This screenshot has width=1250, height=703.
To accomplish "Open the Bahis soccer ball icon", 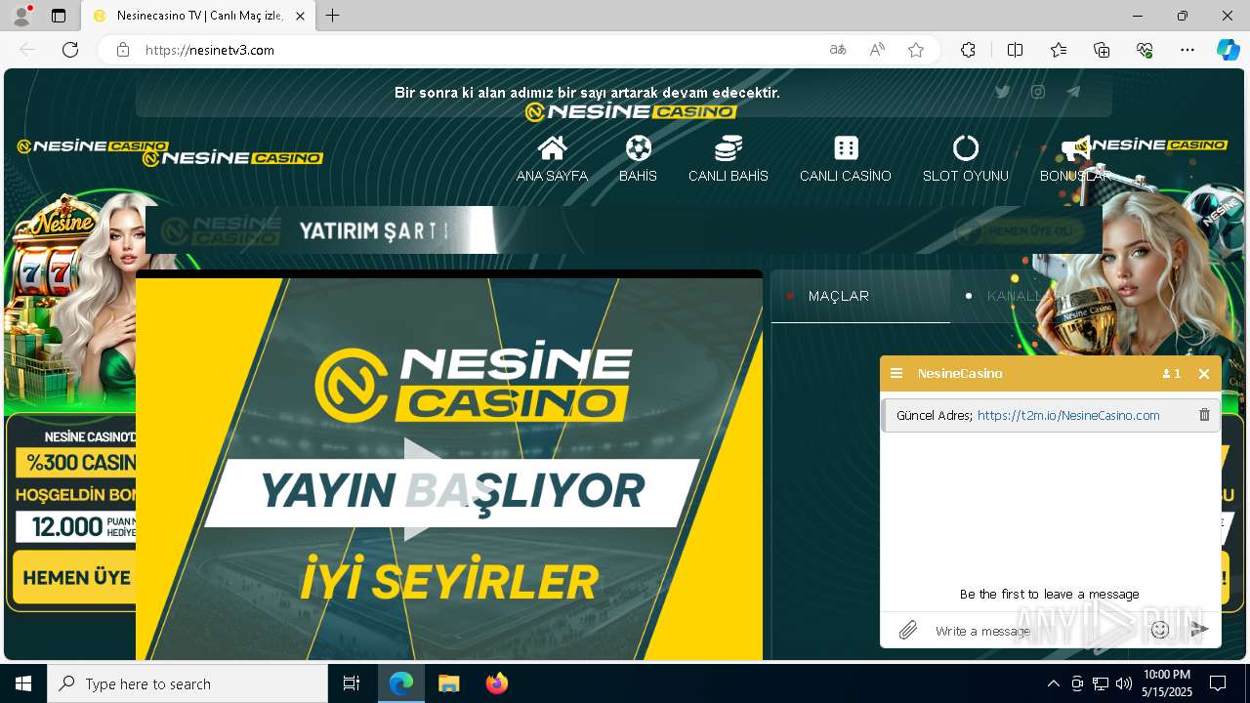I will click(638, 148).
